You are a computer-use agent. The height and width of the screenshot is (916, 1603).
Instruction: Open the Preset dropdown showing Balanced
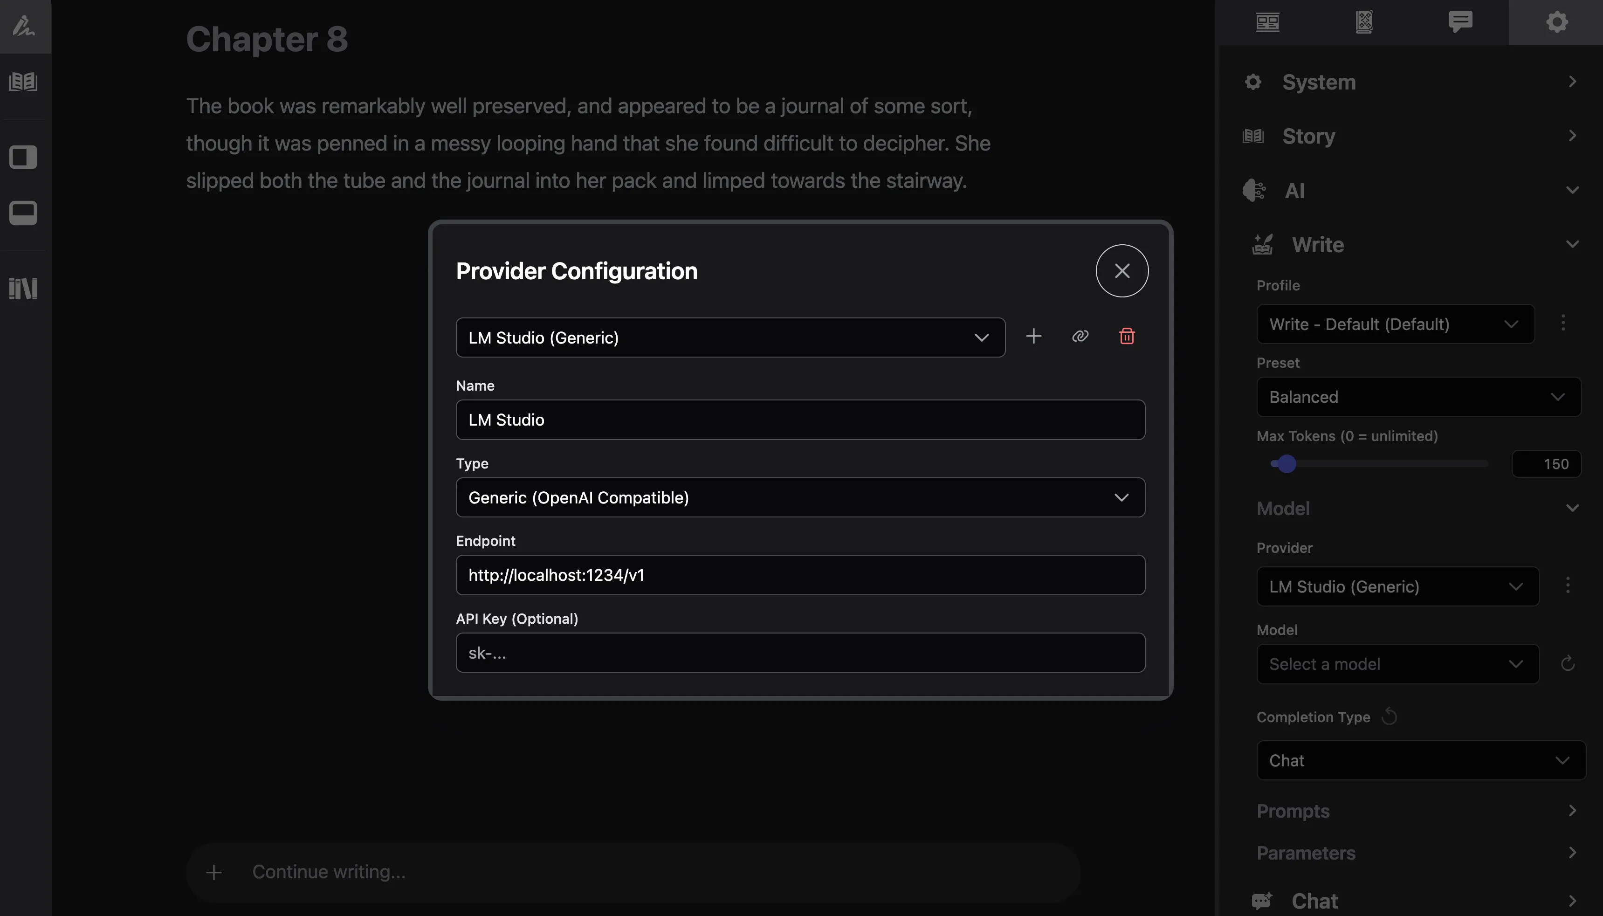point(1417,396)
